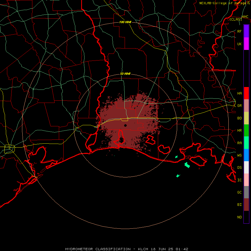This screenshot has height=251, width=251.
Task: Click the ND legend label
Action: coord(239,217)
